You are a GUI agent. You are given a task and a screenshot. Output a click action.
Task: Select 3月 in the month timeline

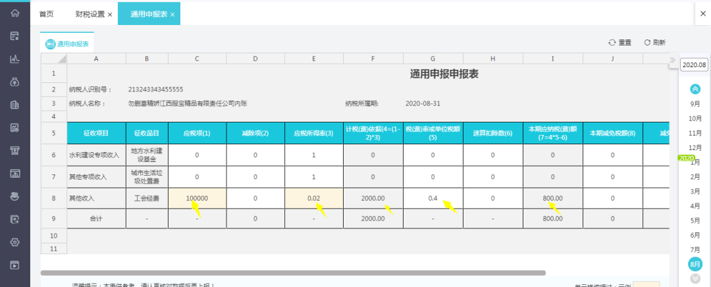(x=695, y=192)
